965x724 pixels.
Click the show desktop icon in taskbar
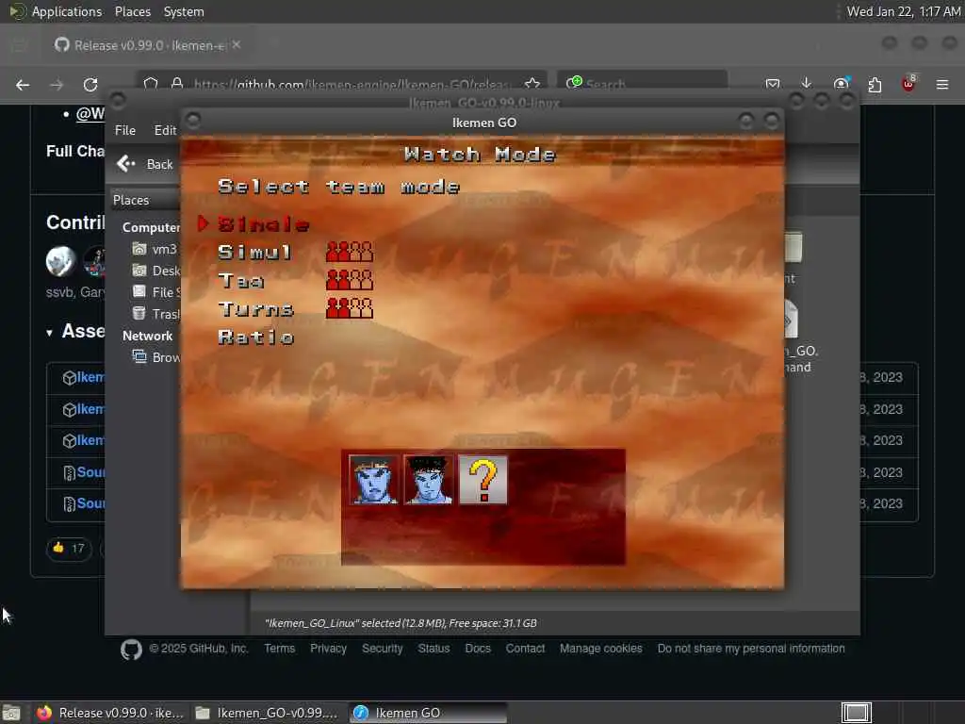point(11,713)
